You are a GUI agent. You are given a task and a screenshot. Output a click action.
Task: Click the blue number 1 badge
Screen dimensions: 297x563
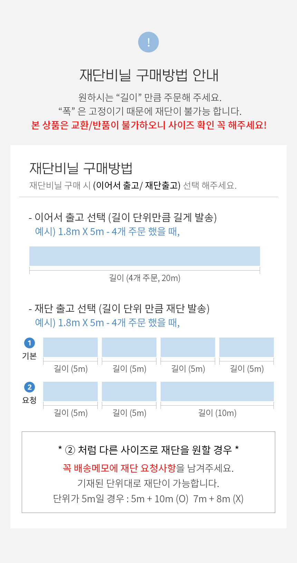tap(29, 343)
